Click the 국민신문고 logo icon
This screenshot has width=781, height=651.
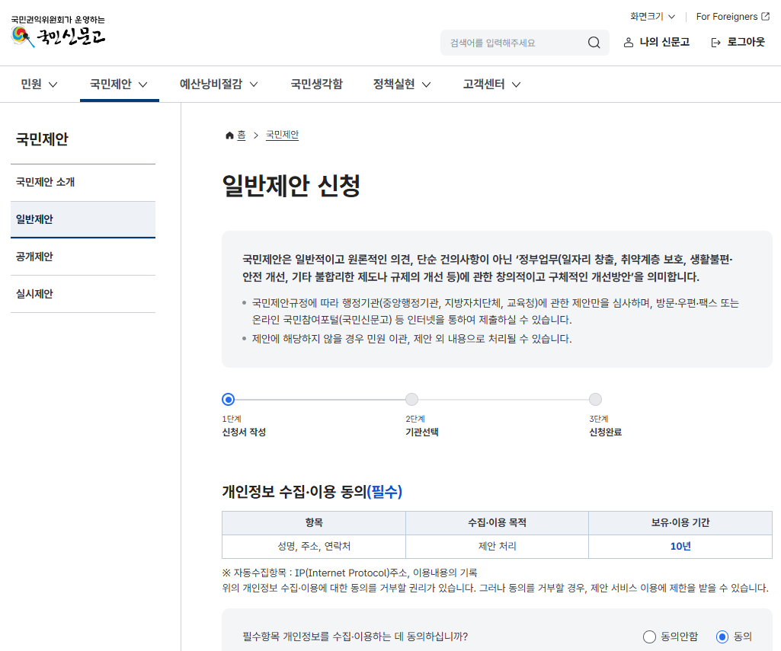point(19,34)
